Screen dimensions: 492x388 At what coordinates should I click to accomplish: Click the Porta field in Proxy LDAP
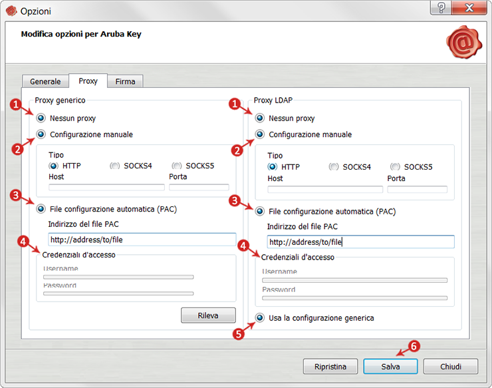pyautogui.click(x=418, y=189)
